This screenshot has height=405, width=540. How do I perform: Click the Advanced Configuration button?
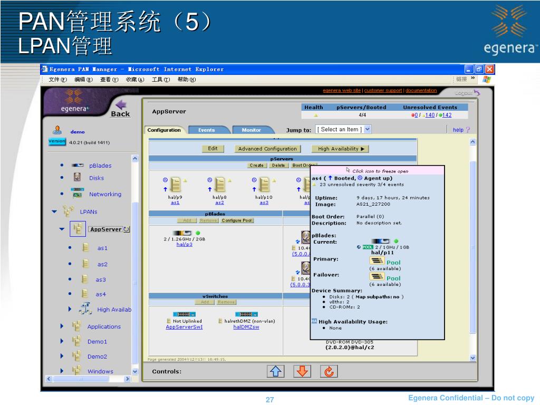pyautogui.click(x=267, y=149)
